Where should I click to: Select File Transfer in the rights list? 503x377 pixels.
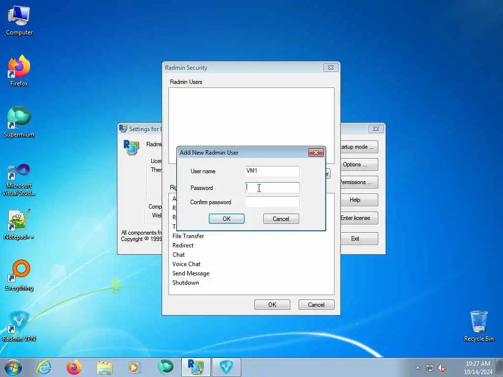tap(188, 236)
